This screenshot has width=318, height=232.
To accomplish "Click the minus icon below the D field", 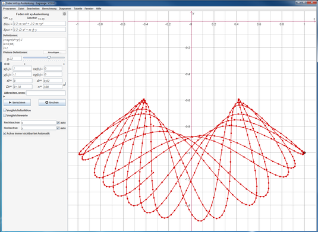I will tap(8, 64).
